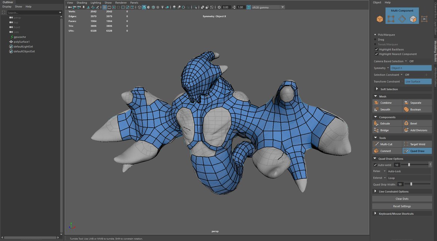Select the Drag radio option

[x=375, y=40]
